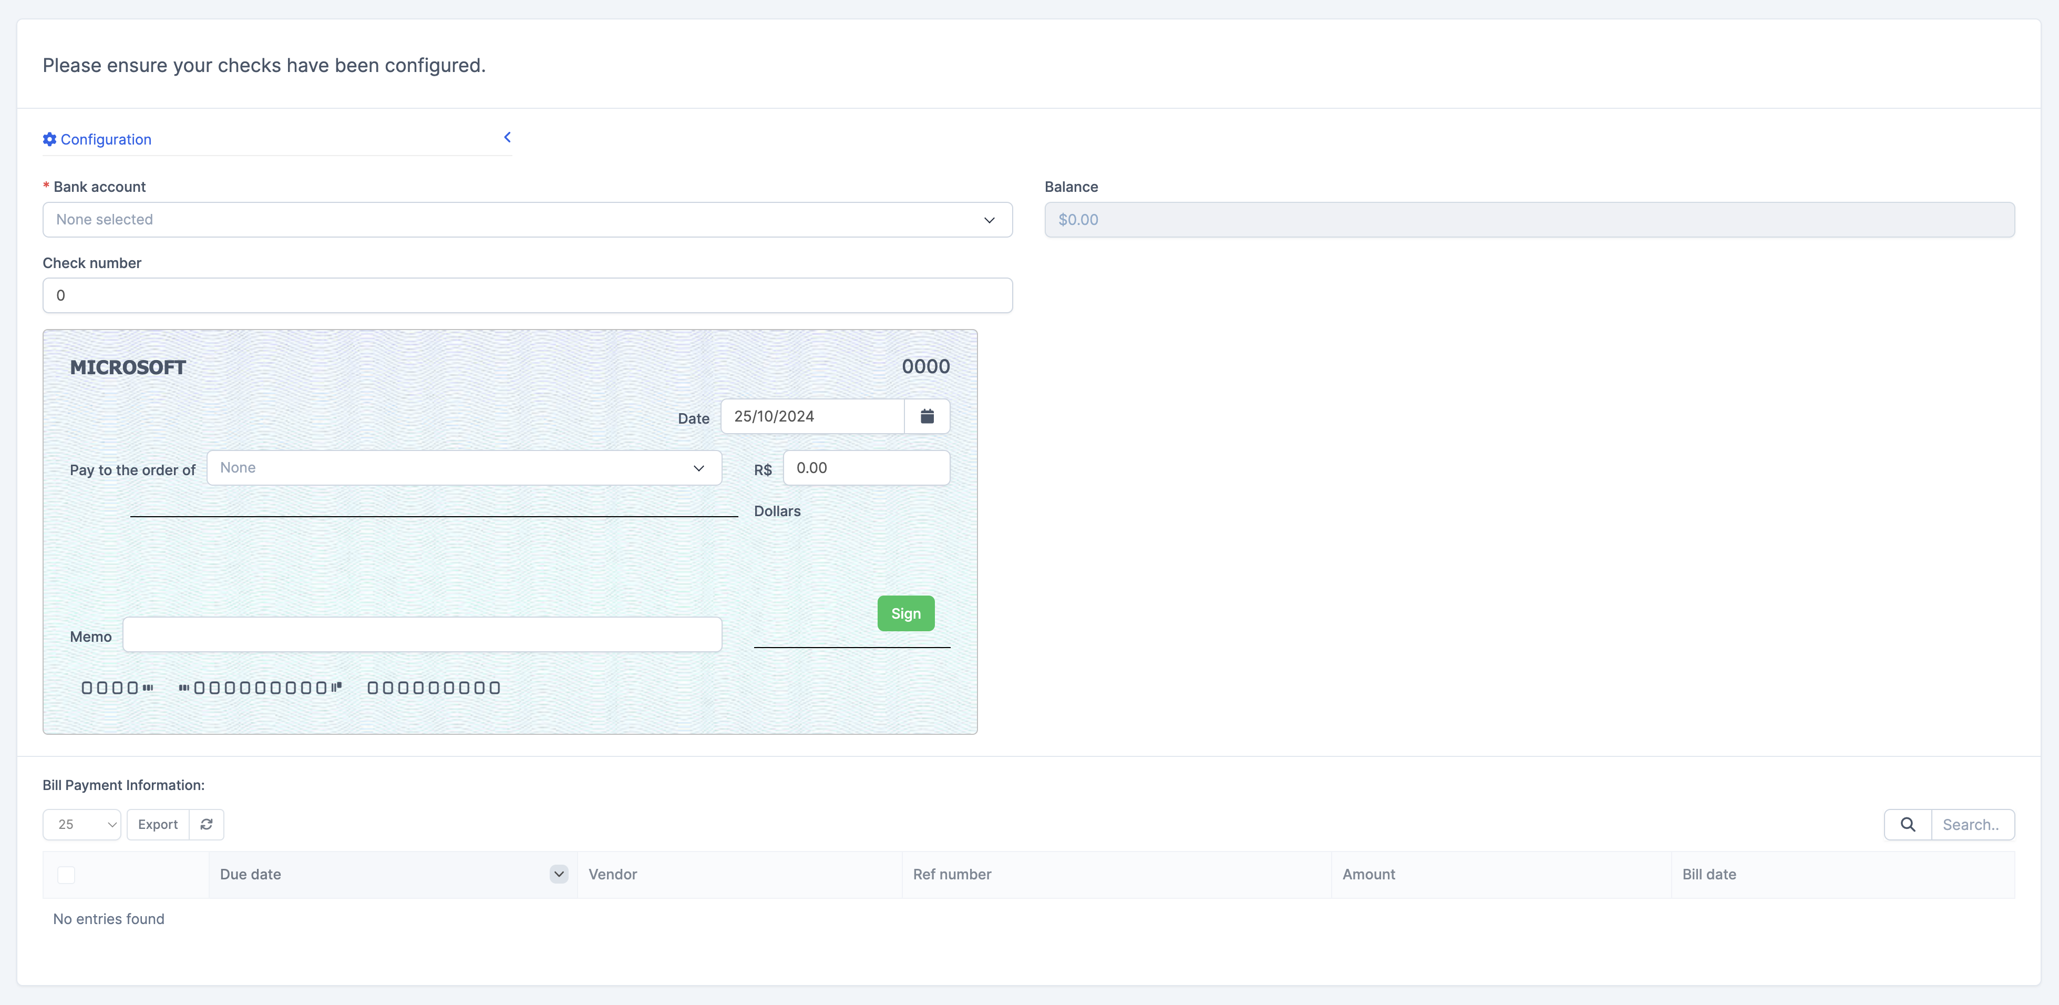
Task: Expand Pay to the order of dropdown
Action: (464, 468)
